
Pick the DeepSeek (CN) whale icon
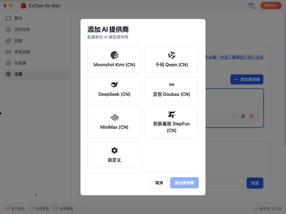114,85
